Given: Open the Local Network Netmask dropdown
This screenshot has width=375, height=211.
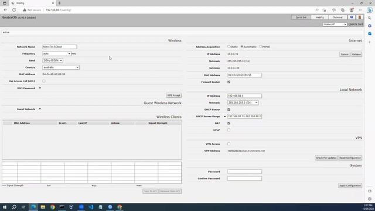Looking at the screenshot, I should pos(243,103).
